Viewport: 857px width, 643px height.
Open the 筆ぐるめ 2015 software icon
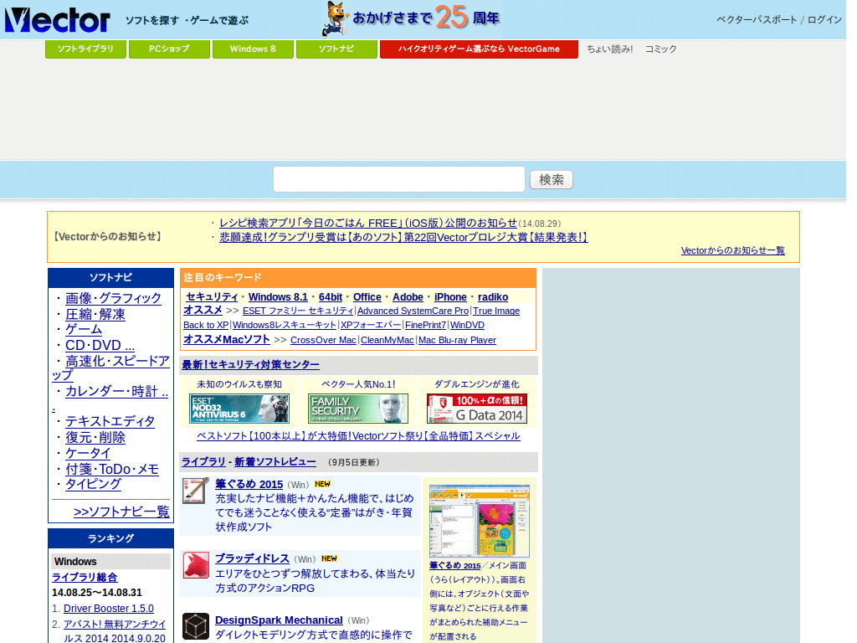point(196,491)
